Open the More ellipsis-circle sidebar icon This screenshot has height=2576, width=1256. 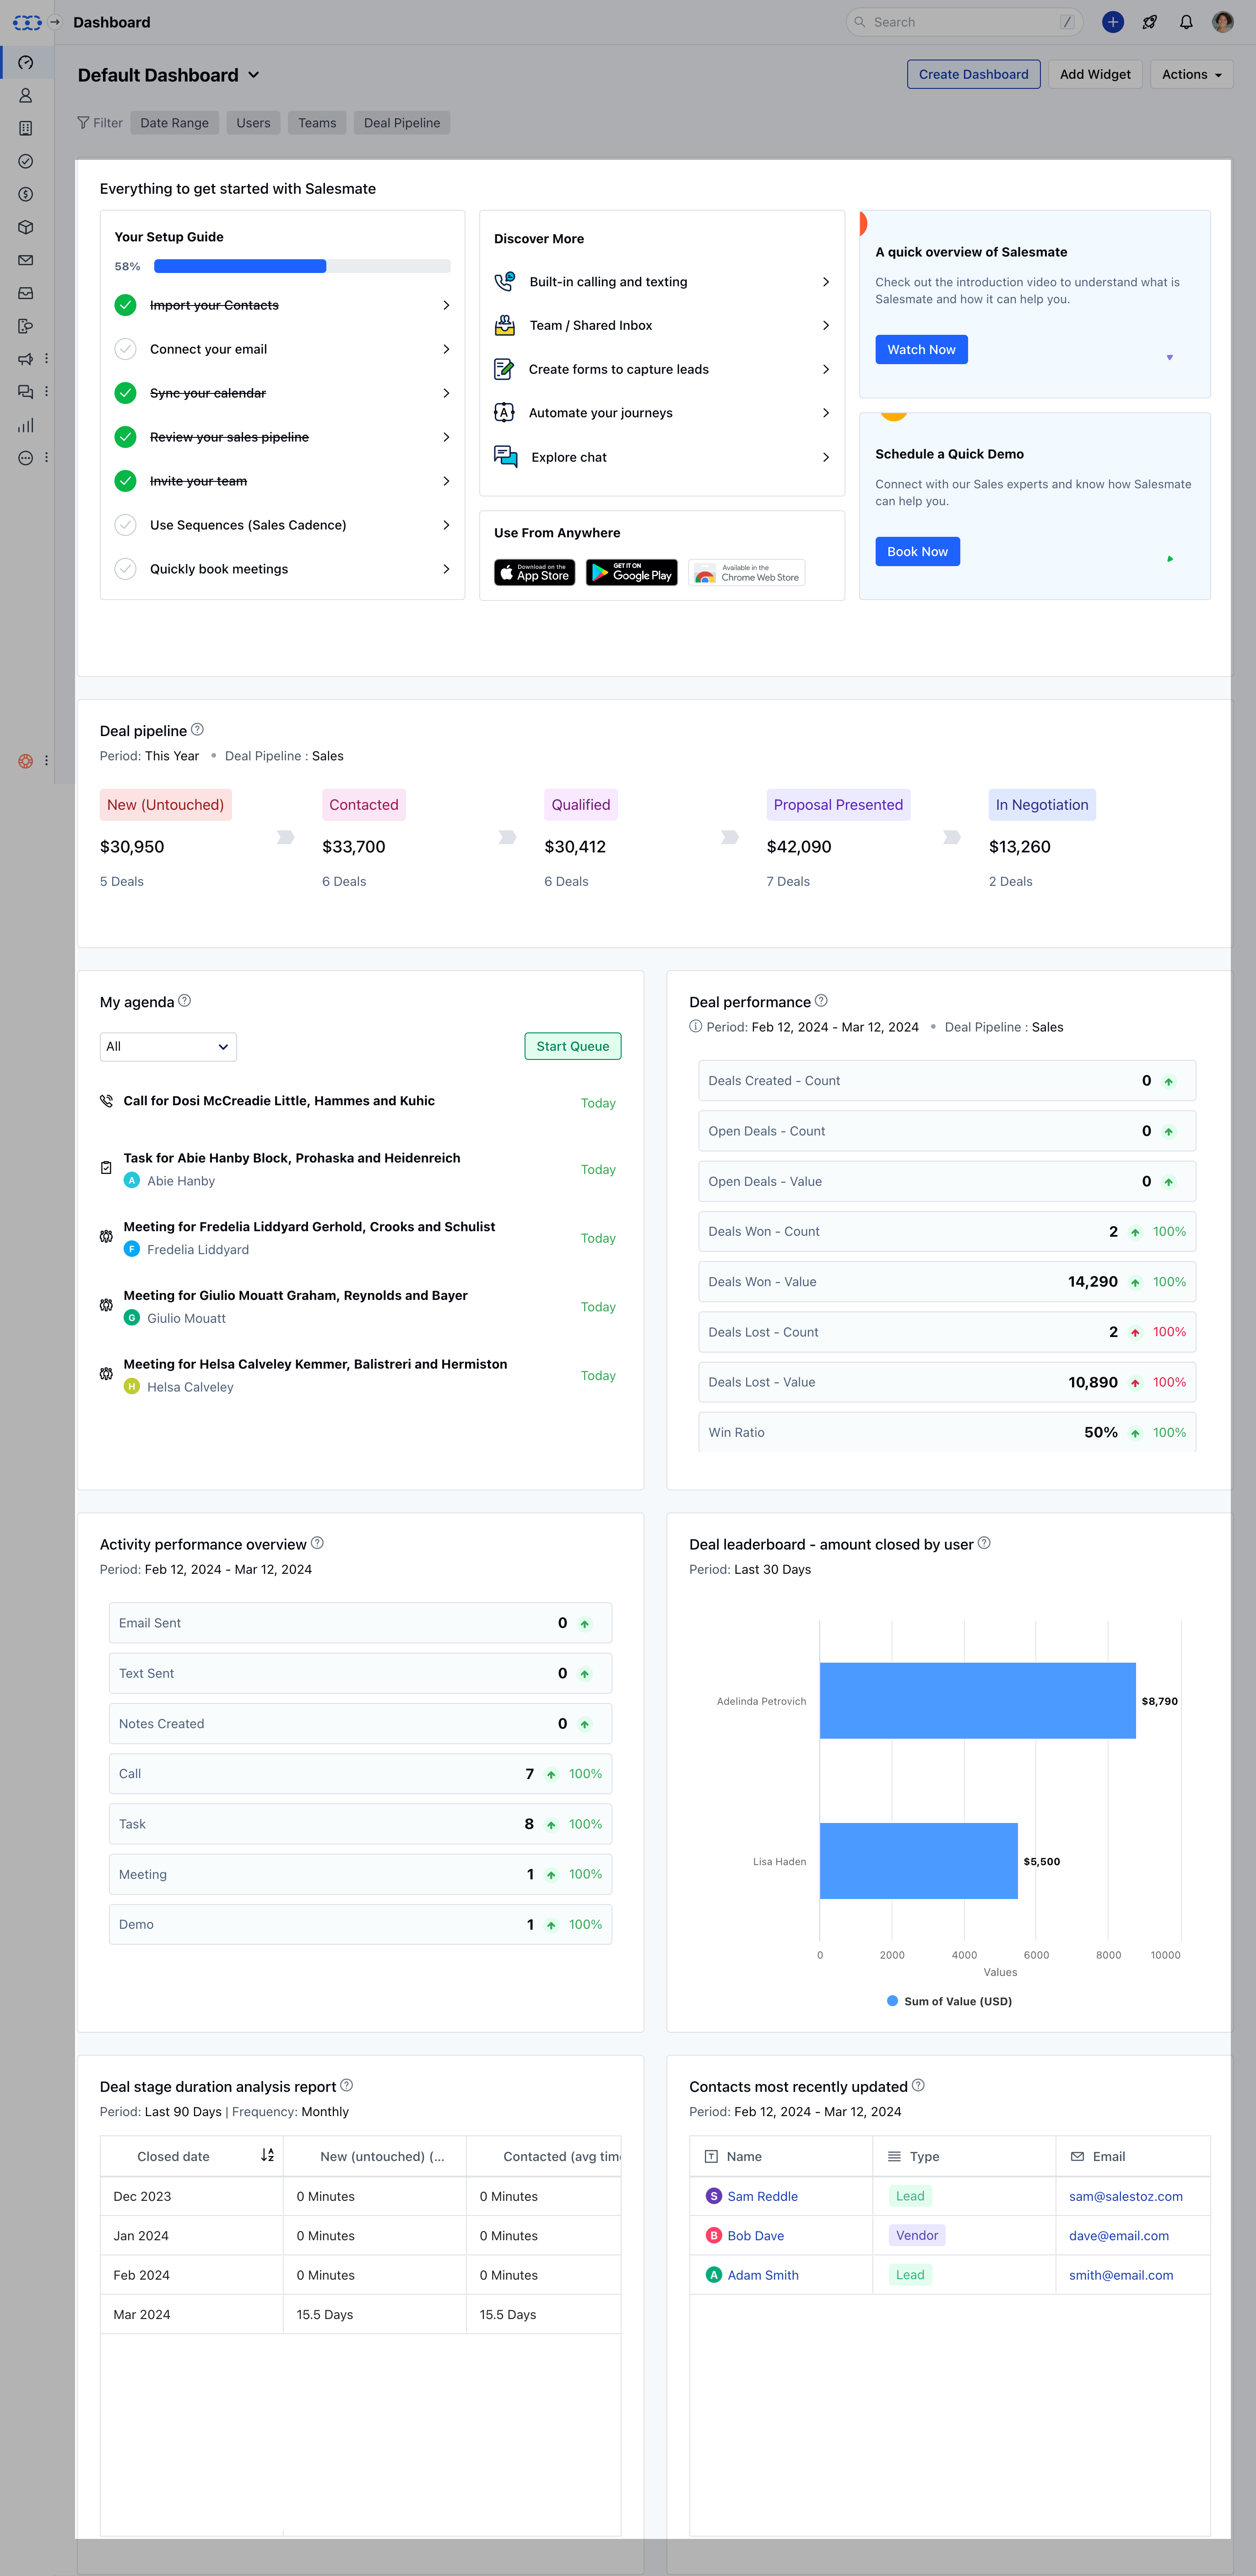point(26,458)
